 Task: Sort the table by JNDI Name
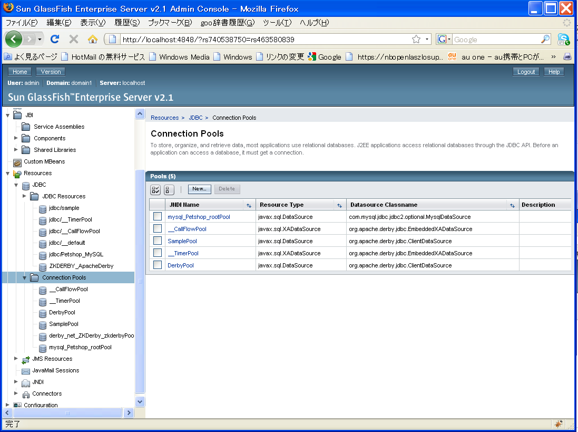(249, 206)
